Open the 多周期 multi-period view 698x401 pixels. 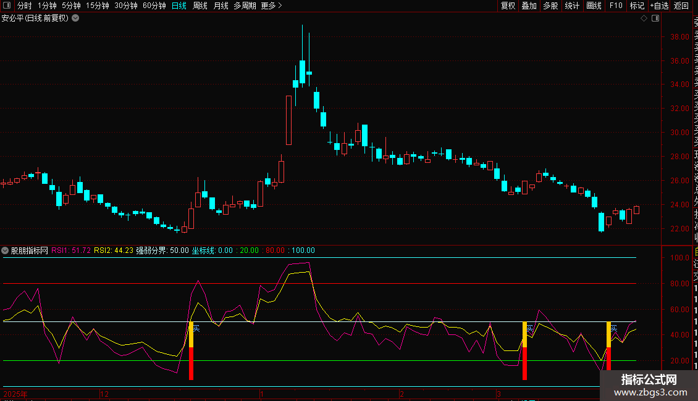tap(245, 6)
